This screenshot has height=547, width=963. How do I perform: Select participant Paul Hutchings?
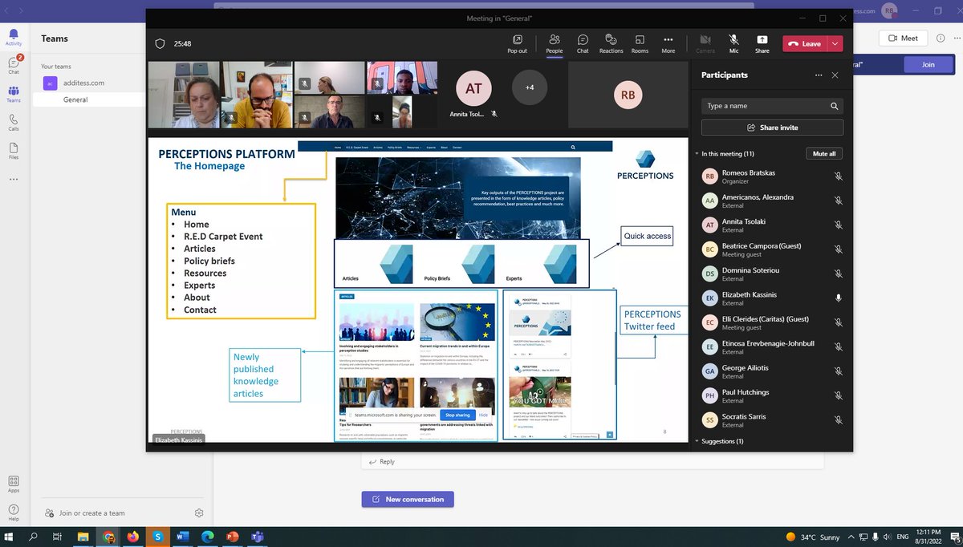point(772,396)
